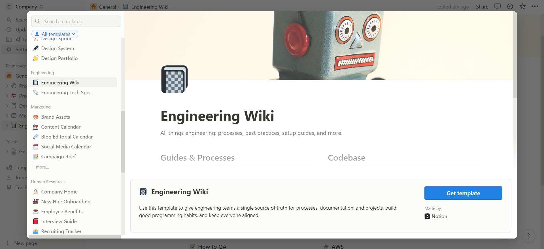Image resolution: width=544 pixels, height=249 pixels.
Task: Select Engineering Wiki template
Action: pyautogui.click(x=73, y=82)
